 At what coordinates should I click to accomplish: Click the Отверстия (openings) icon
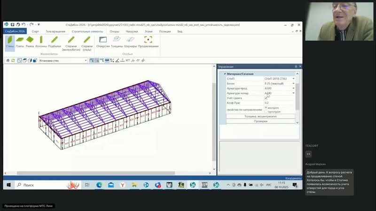[103, 42]
